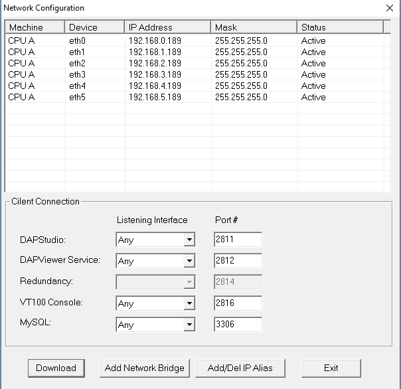Click the Mask column header
Image resolution: width=401 pixels, height=389 pixels.
pos(254,27)
